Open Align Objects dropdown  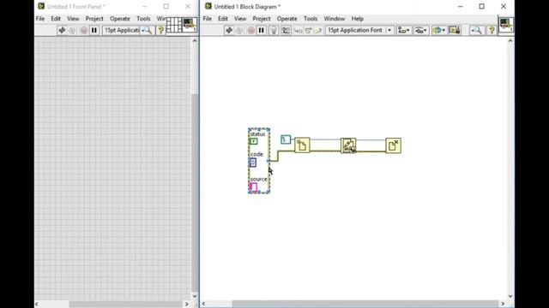coord(404,31)
